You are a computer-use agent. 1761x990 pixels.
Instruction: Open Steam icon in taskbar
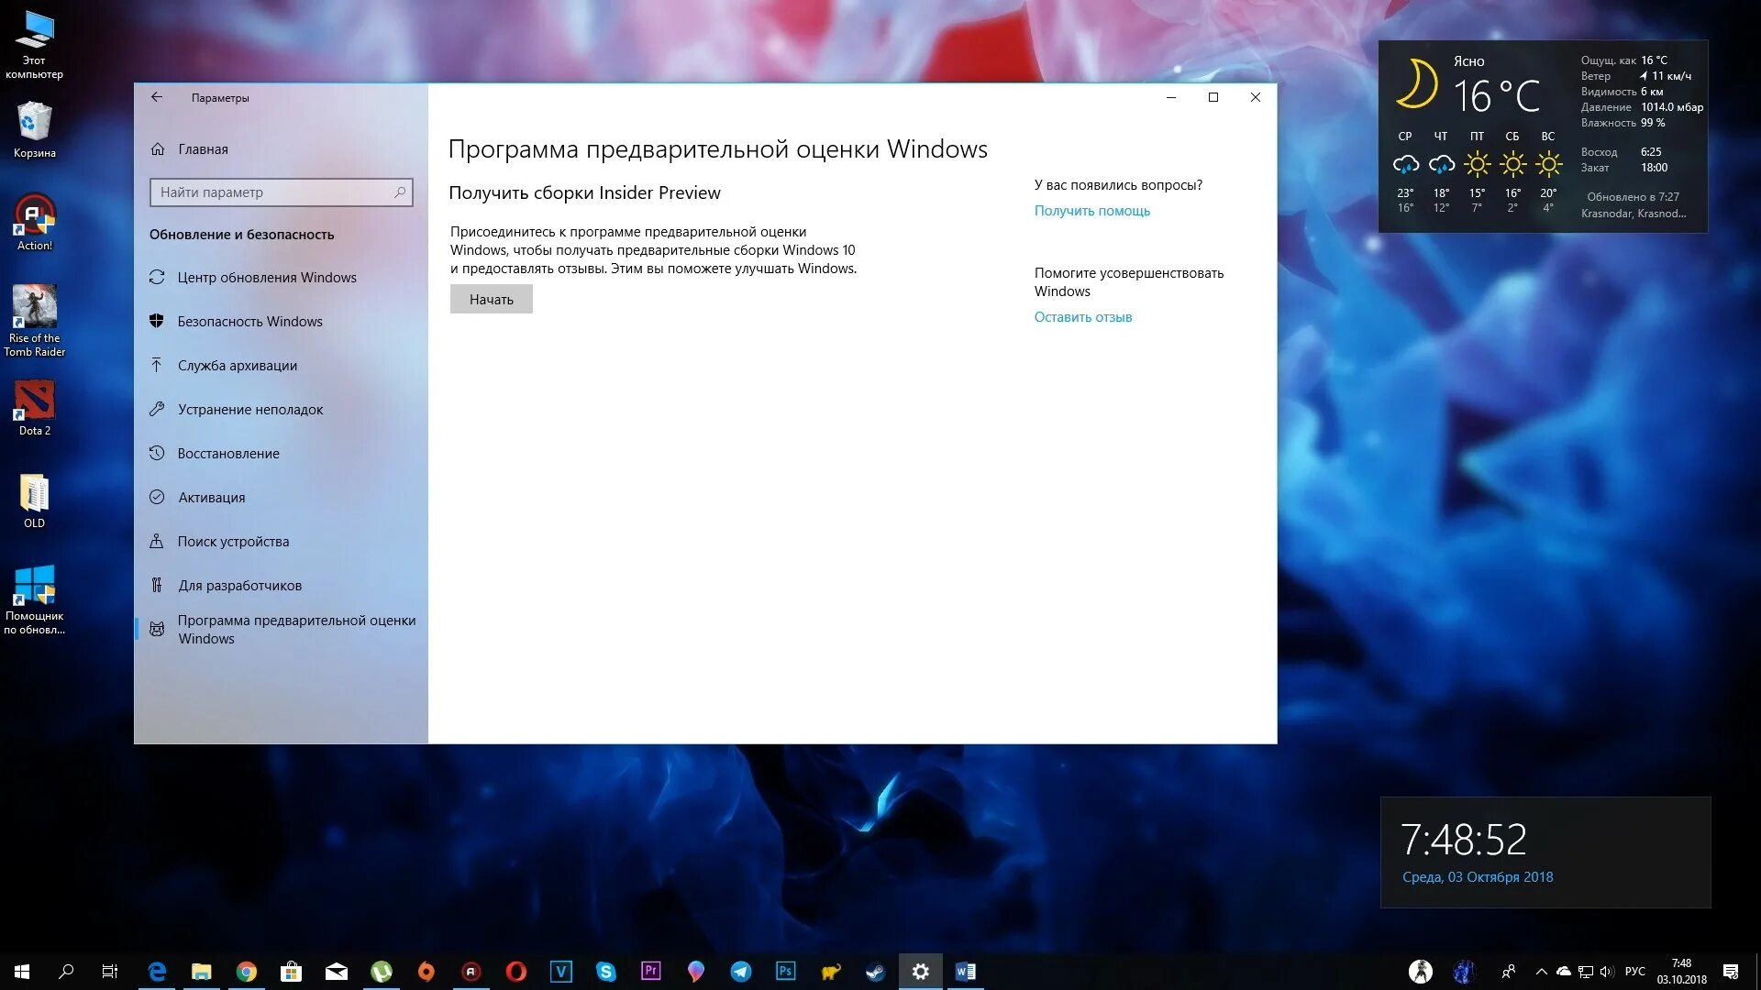tap(875, 972)
